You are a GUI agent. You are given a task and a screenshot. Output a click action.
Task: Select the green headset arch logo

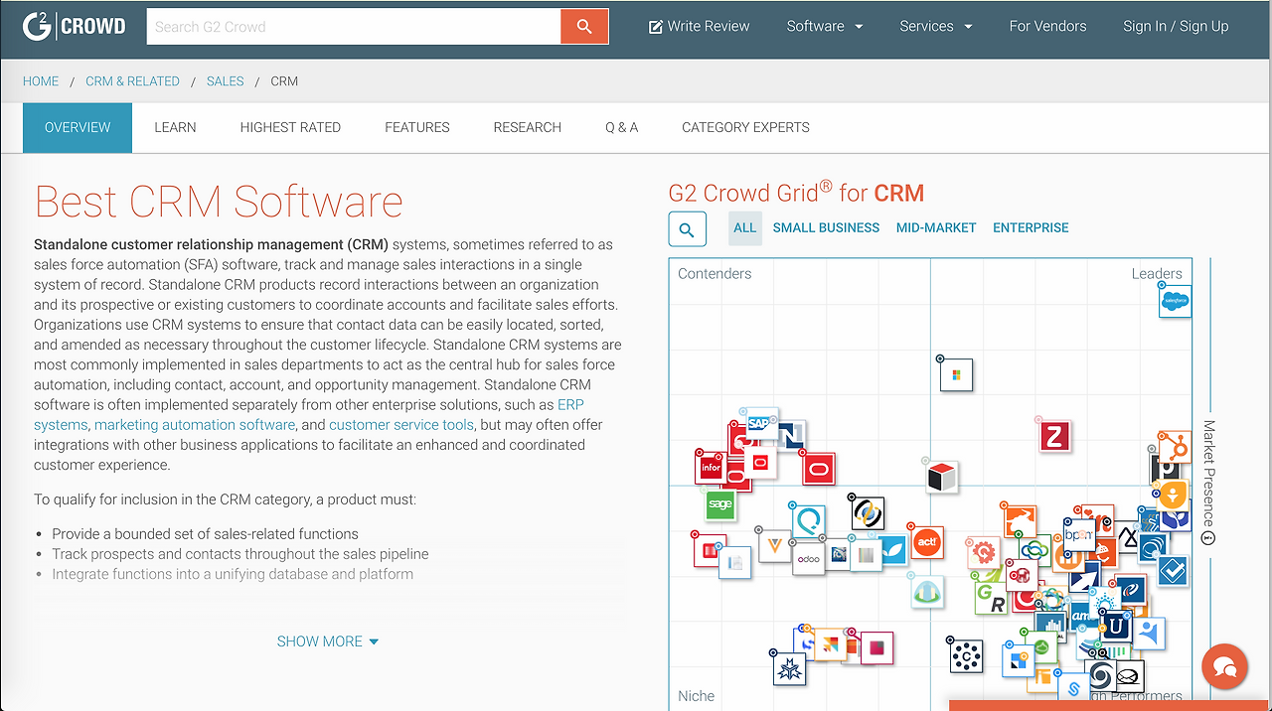pyautogui.click(x=927, y=591)
